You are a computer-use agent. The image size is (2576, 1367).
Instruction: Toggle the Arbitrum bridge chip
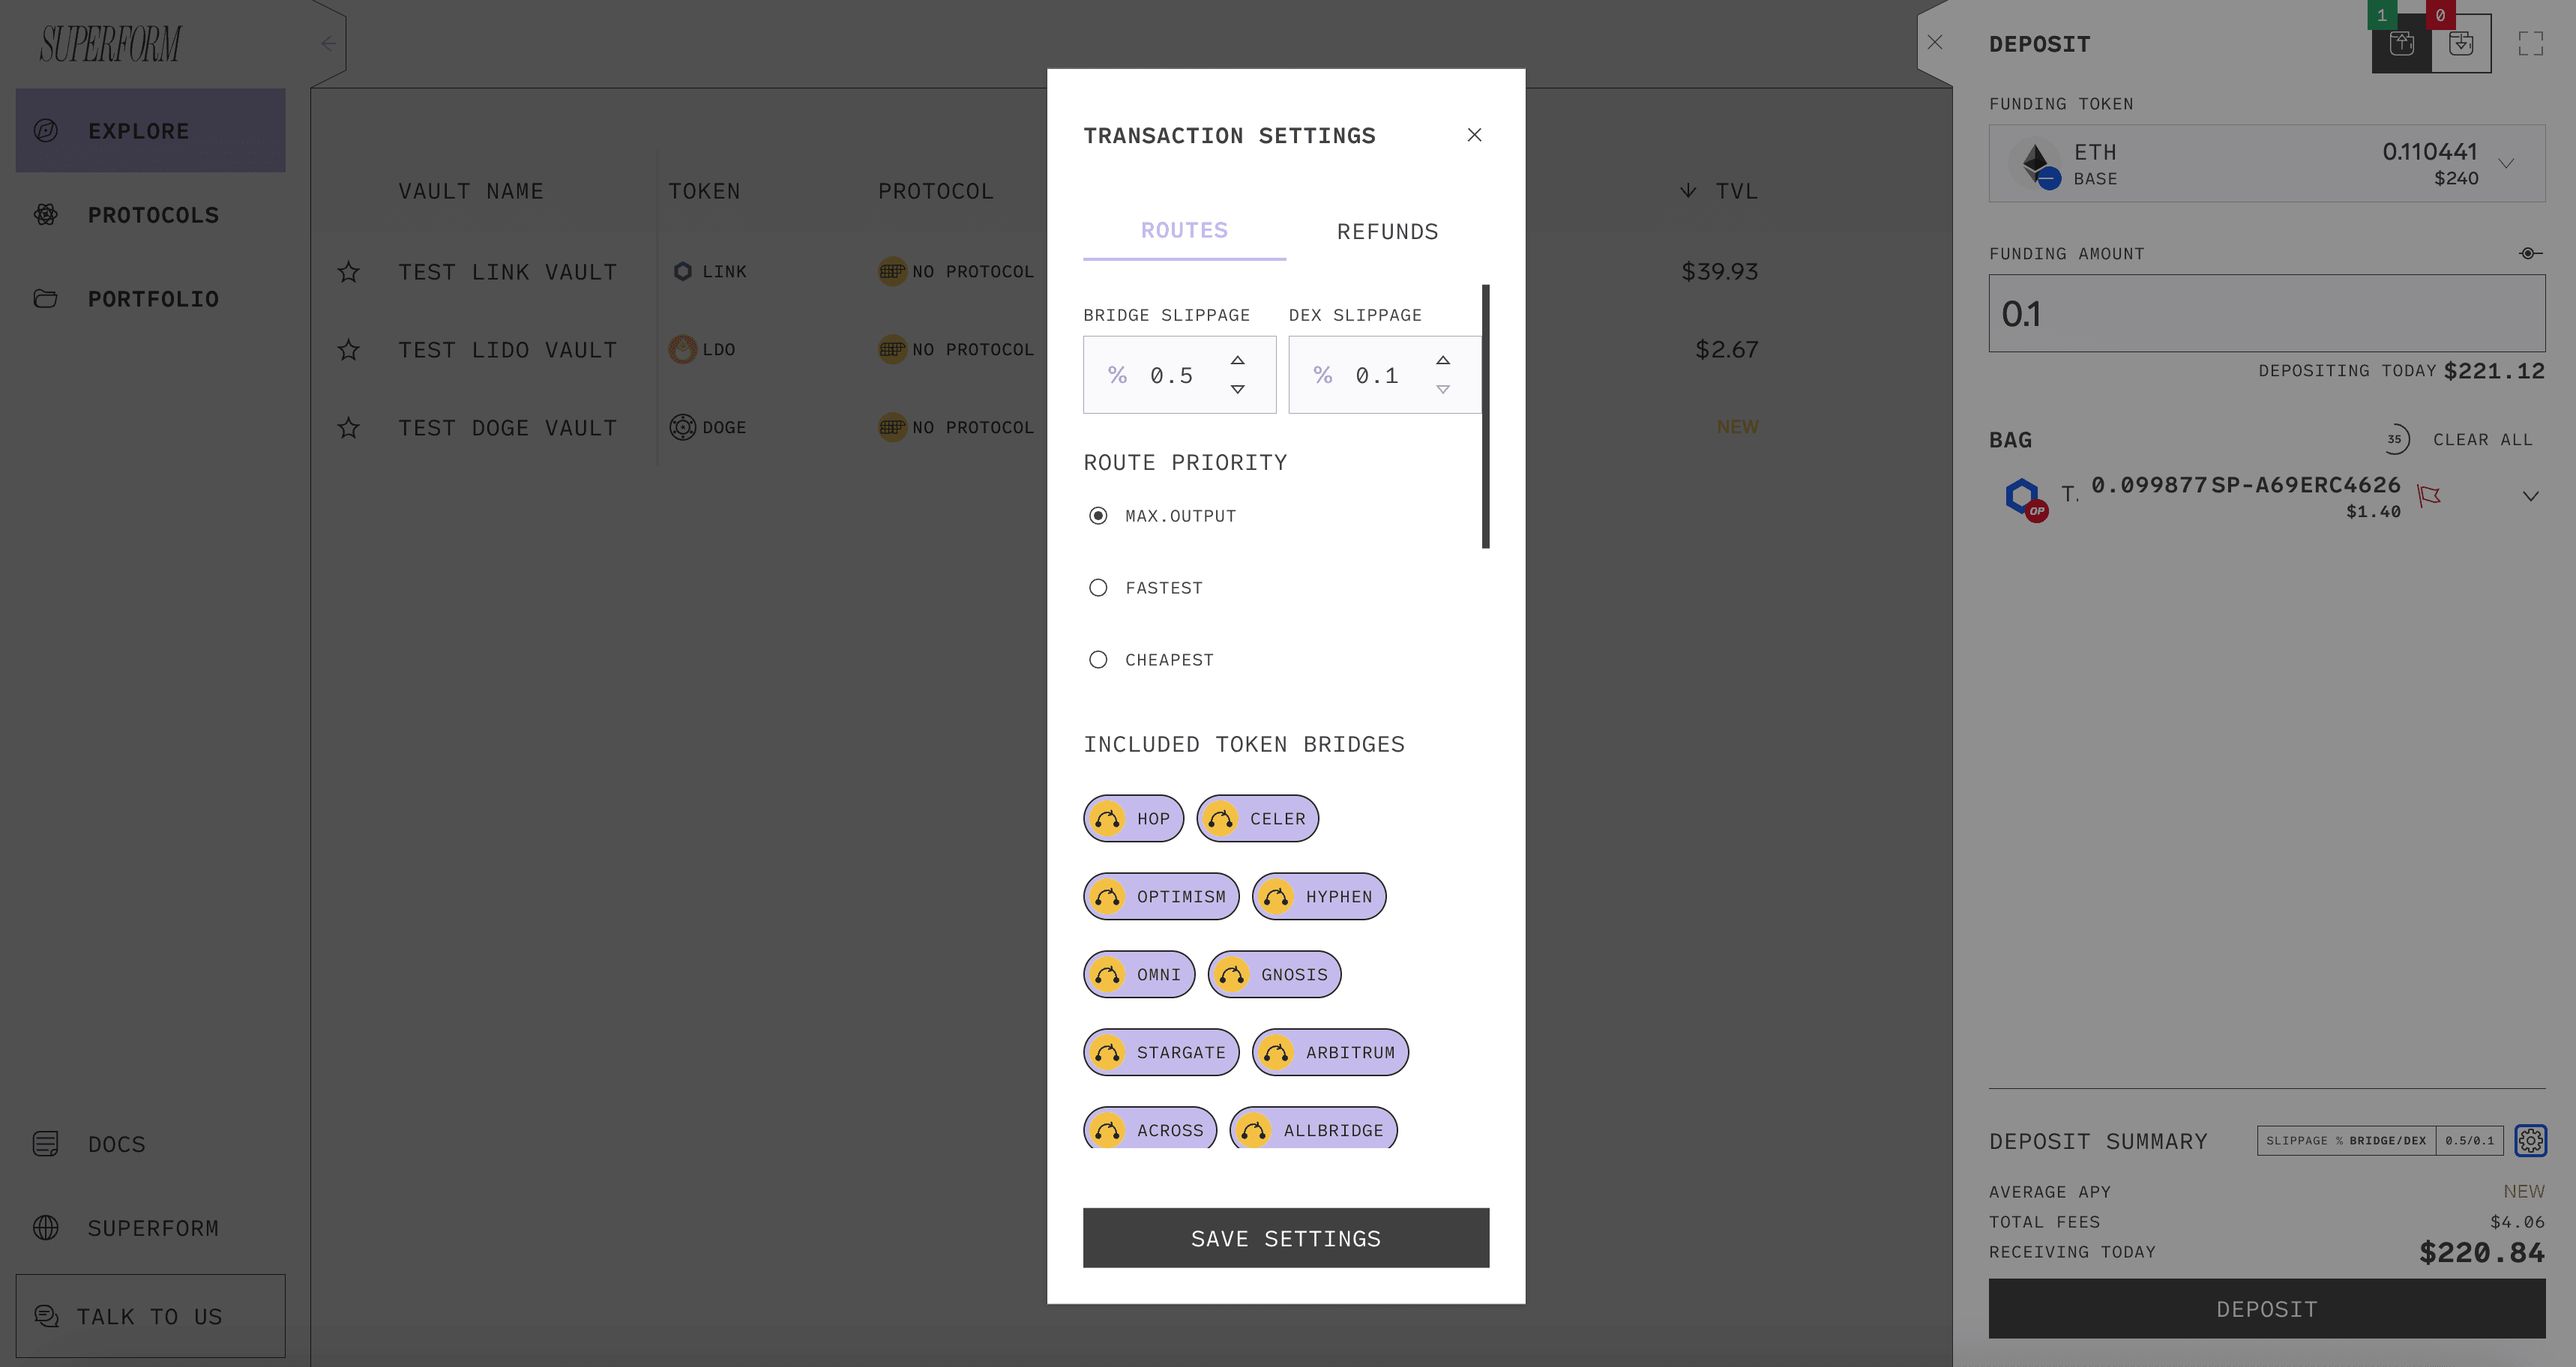pos(1330,1053)
